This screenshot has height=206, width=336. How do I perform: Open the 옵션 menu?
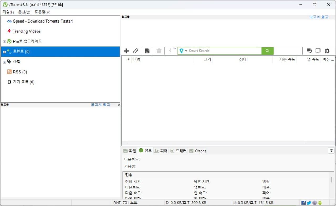click(x=24, y=12)
